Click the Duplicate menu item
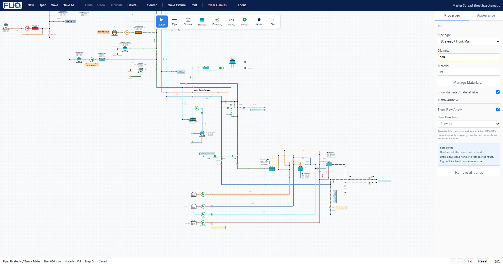 [116, 5]
